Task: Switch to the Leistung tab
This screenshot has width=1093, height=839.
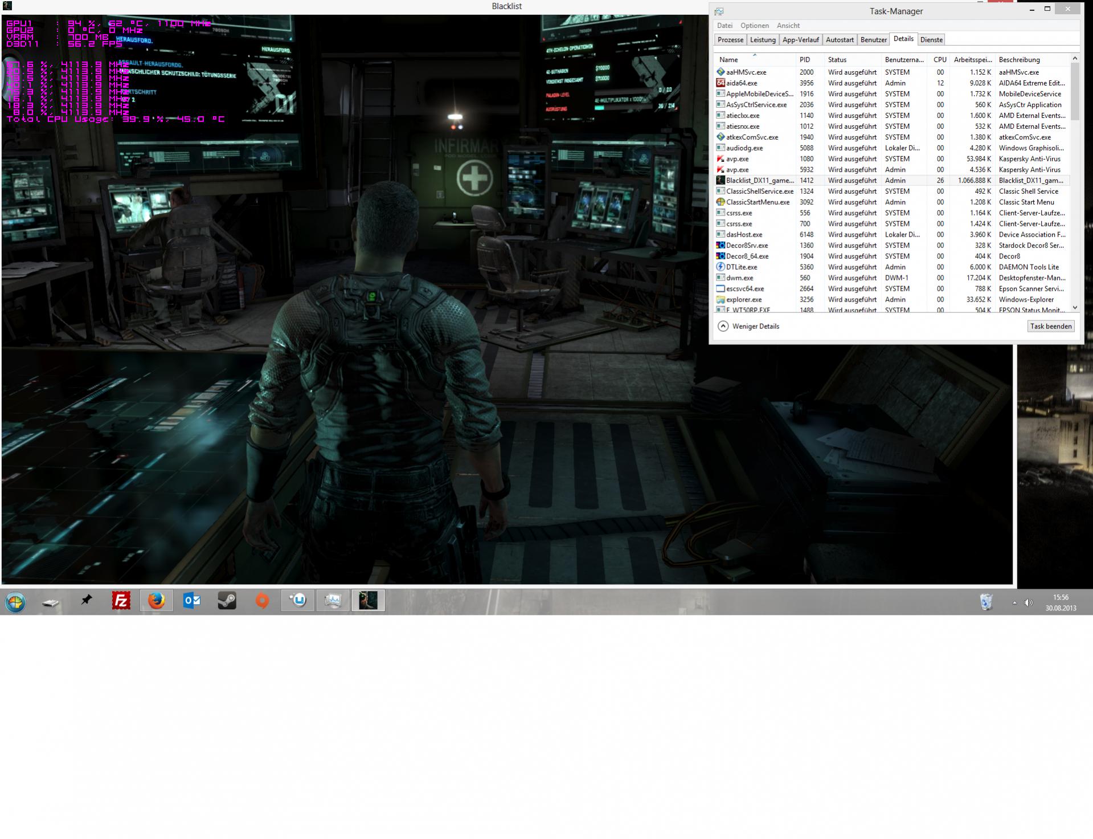Action: click(763, 40)
